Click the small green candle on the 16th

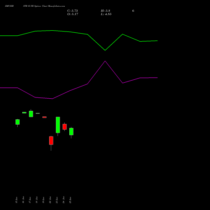click(24, 113)
